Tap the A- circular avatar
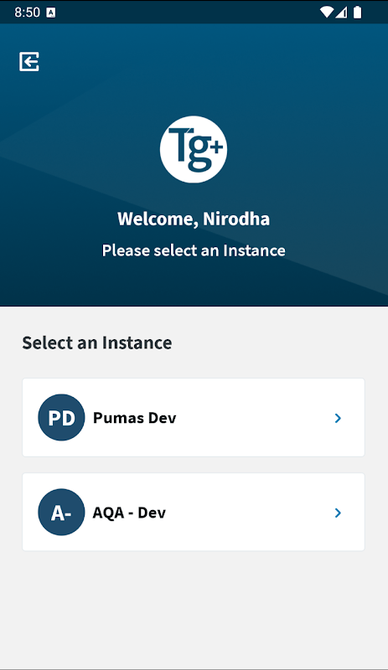The height and width of the screenshot is (670, 388). pos(61,512)
